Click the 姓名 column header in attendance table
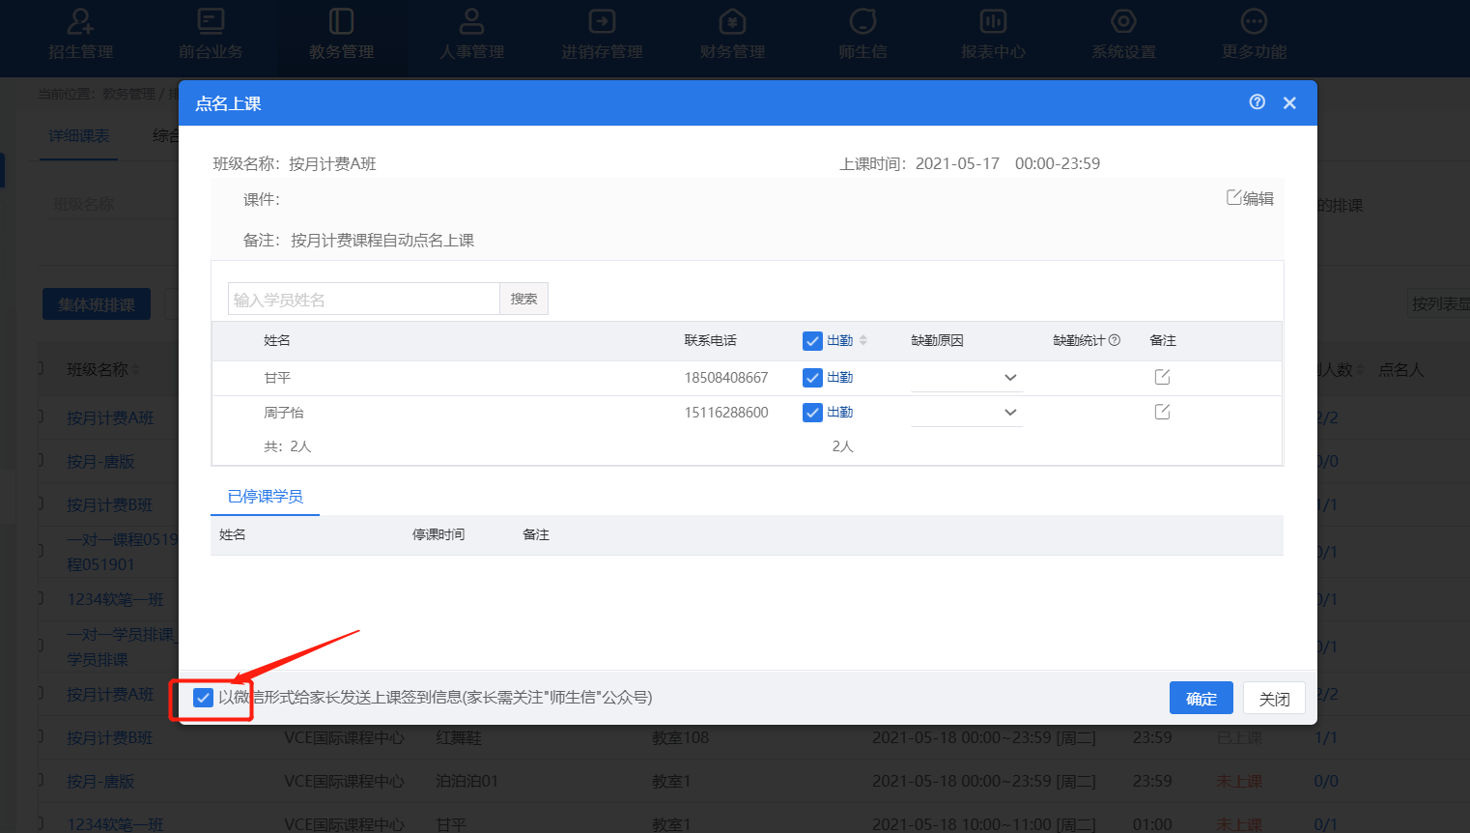The height and width of the screenshot is (833, 1470). click(277, 340)
